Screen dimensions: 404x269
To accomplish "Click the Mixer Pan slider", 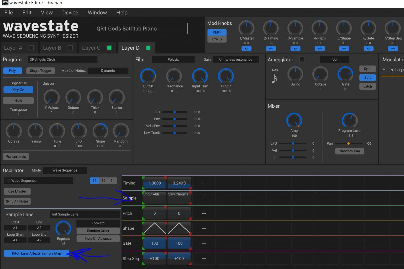I will 348,143.
